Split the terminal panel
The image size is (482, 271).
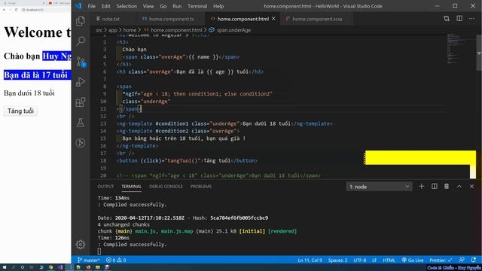[x=435, y=187]
